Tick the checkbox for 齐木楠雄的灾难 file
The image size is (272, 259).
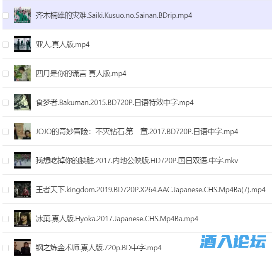pyautogui.click(x=5, y=15)
